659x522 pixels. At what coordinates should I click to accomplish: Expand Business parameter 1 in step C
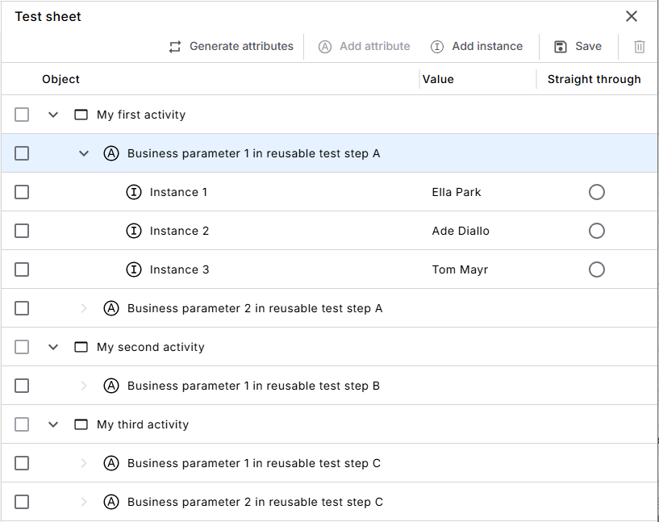84,463
